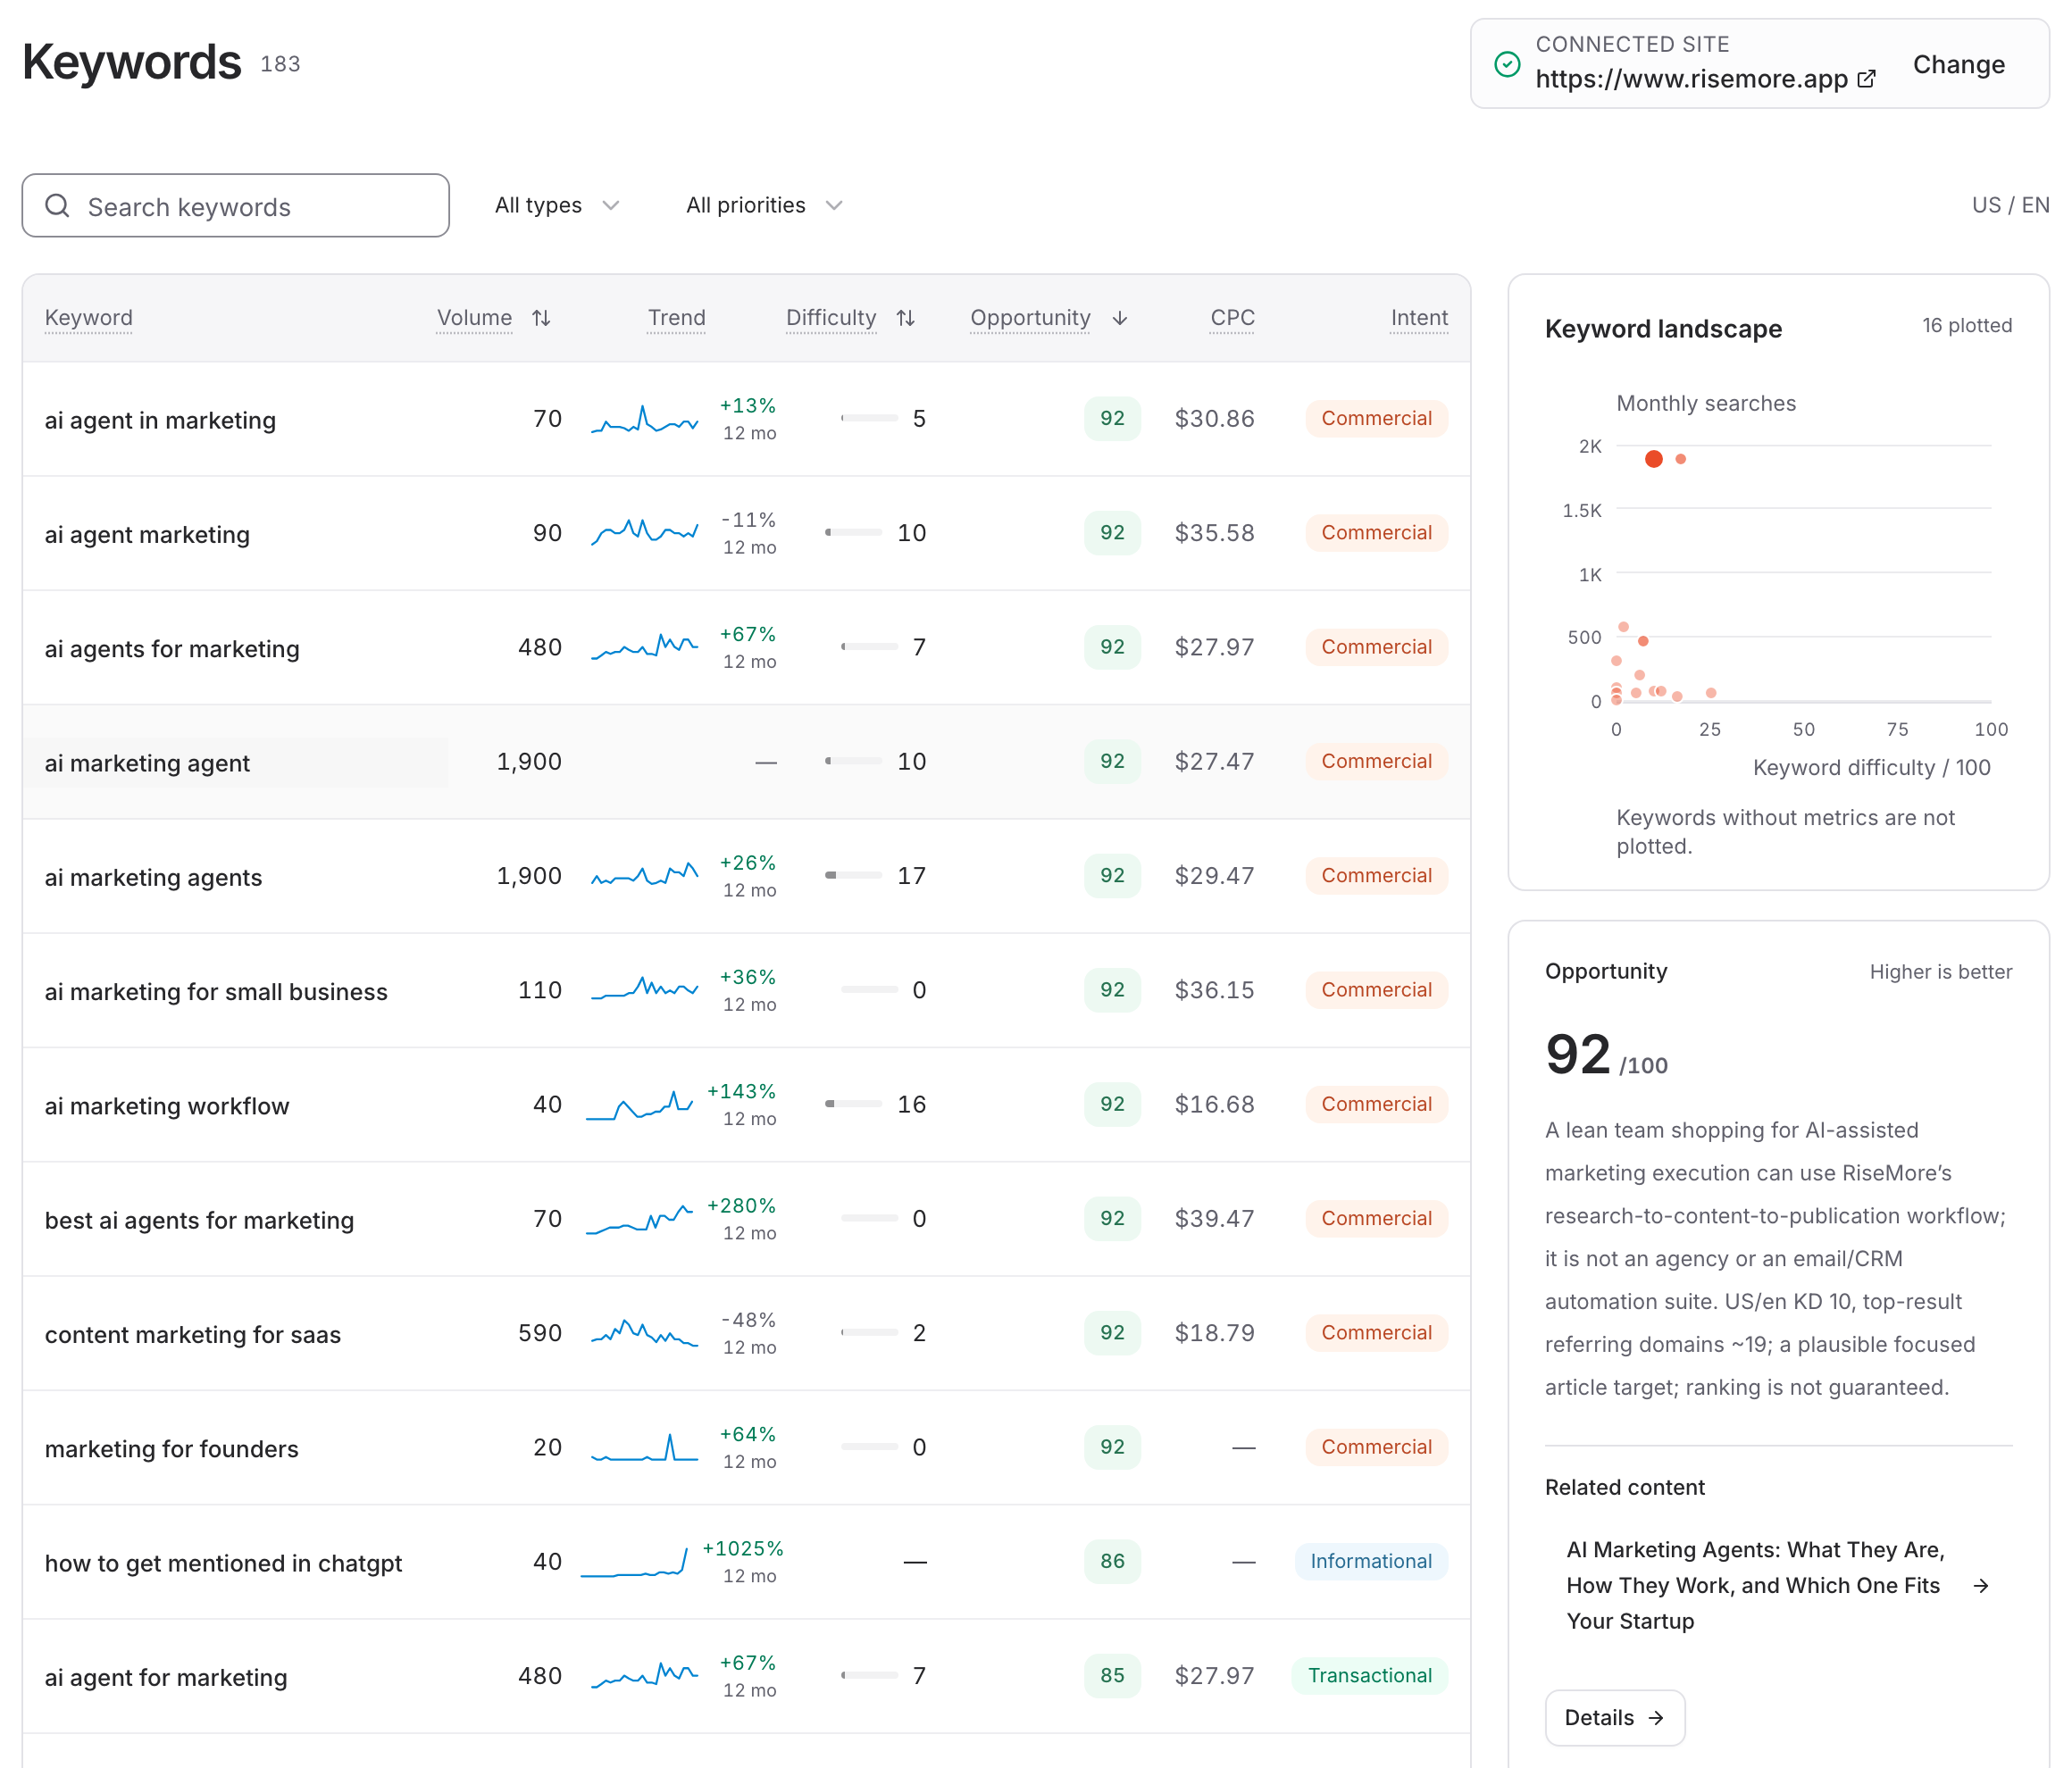
Task: Select 'how to get mentioned in chatgpt'
Action: coord(223,1563)
